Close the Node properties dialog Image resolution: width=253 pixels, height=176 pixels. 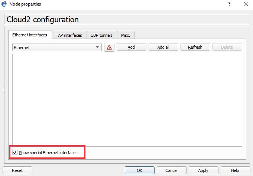(246, 4)
